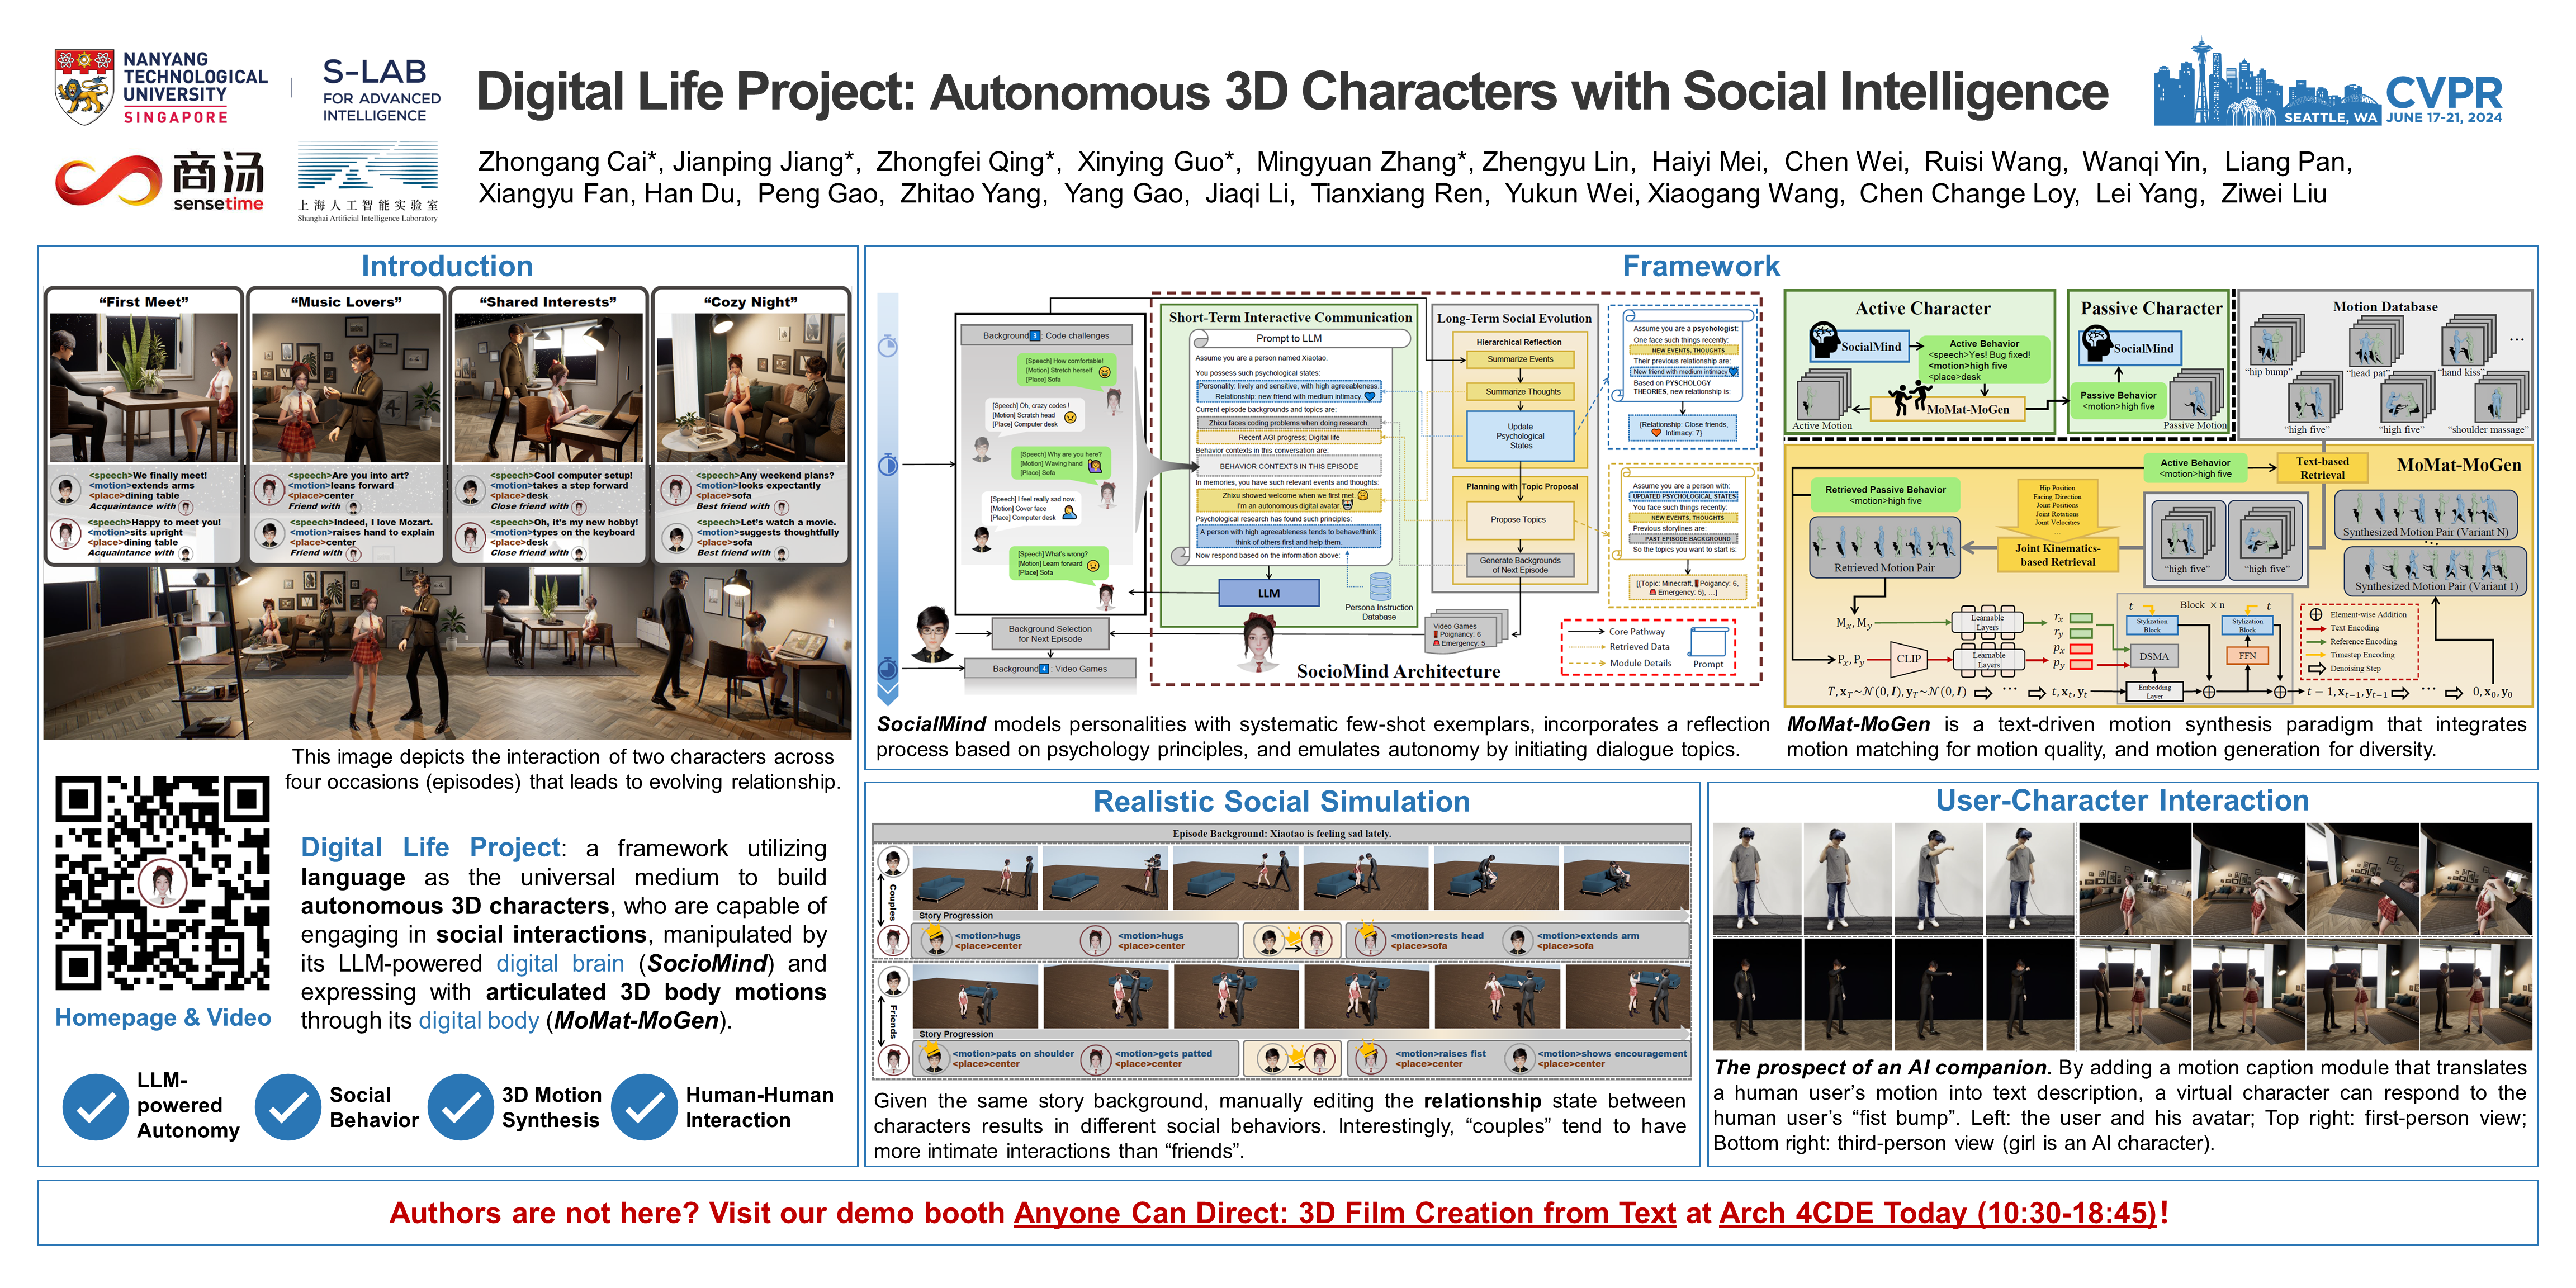The height and width of the screenshot is (1288, 2576).
Task: Click the Social Behavior checkmark circle
Action: [287, 1106]
